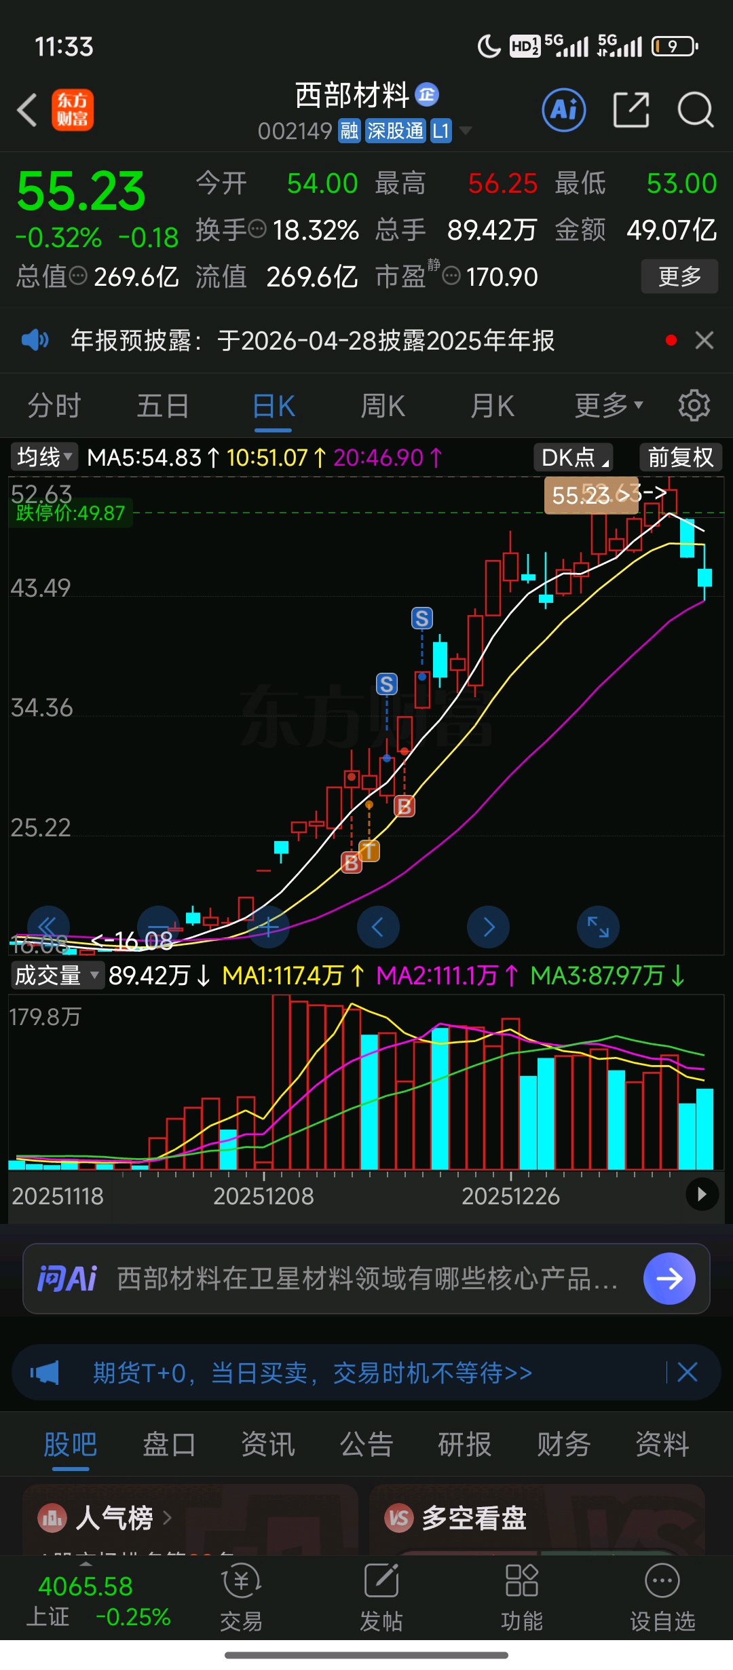This screenshot has height=1670, width=733.
Task: Tap the 年报预披露 announcement text
Action: [313, 340]
